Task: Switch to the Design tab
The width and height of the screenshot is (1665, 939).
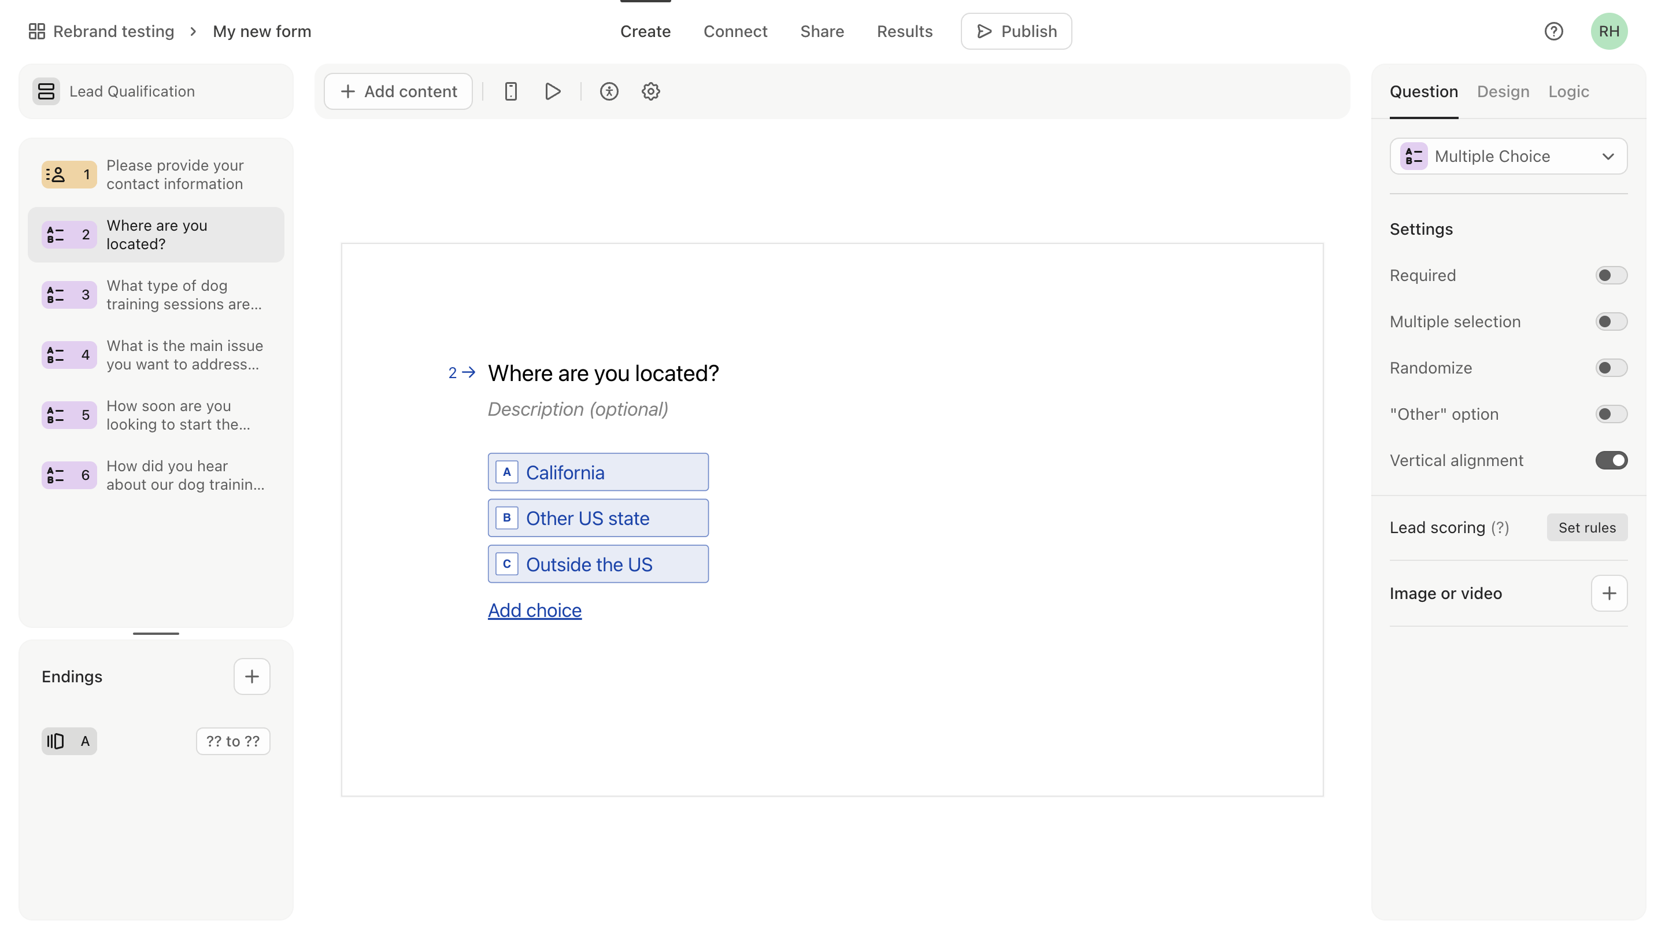Action: 1504,91
